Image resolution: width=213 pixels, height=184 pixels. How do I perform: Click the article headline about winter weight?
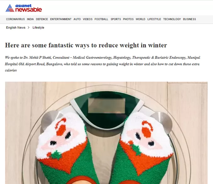pyautogui.click(x=86, y=45)
